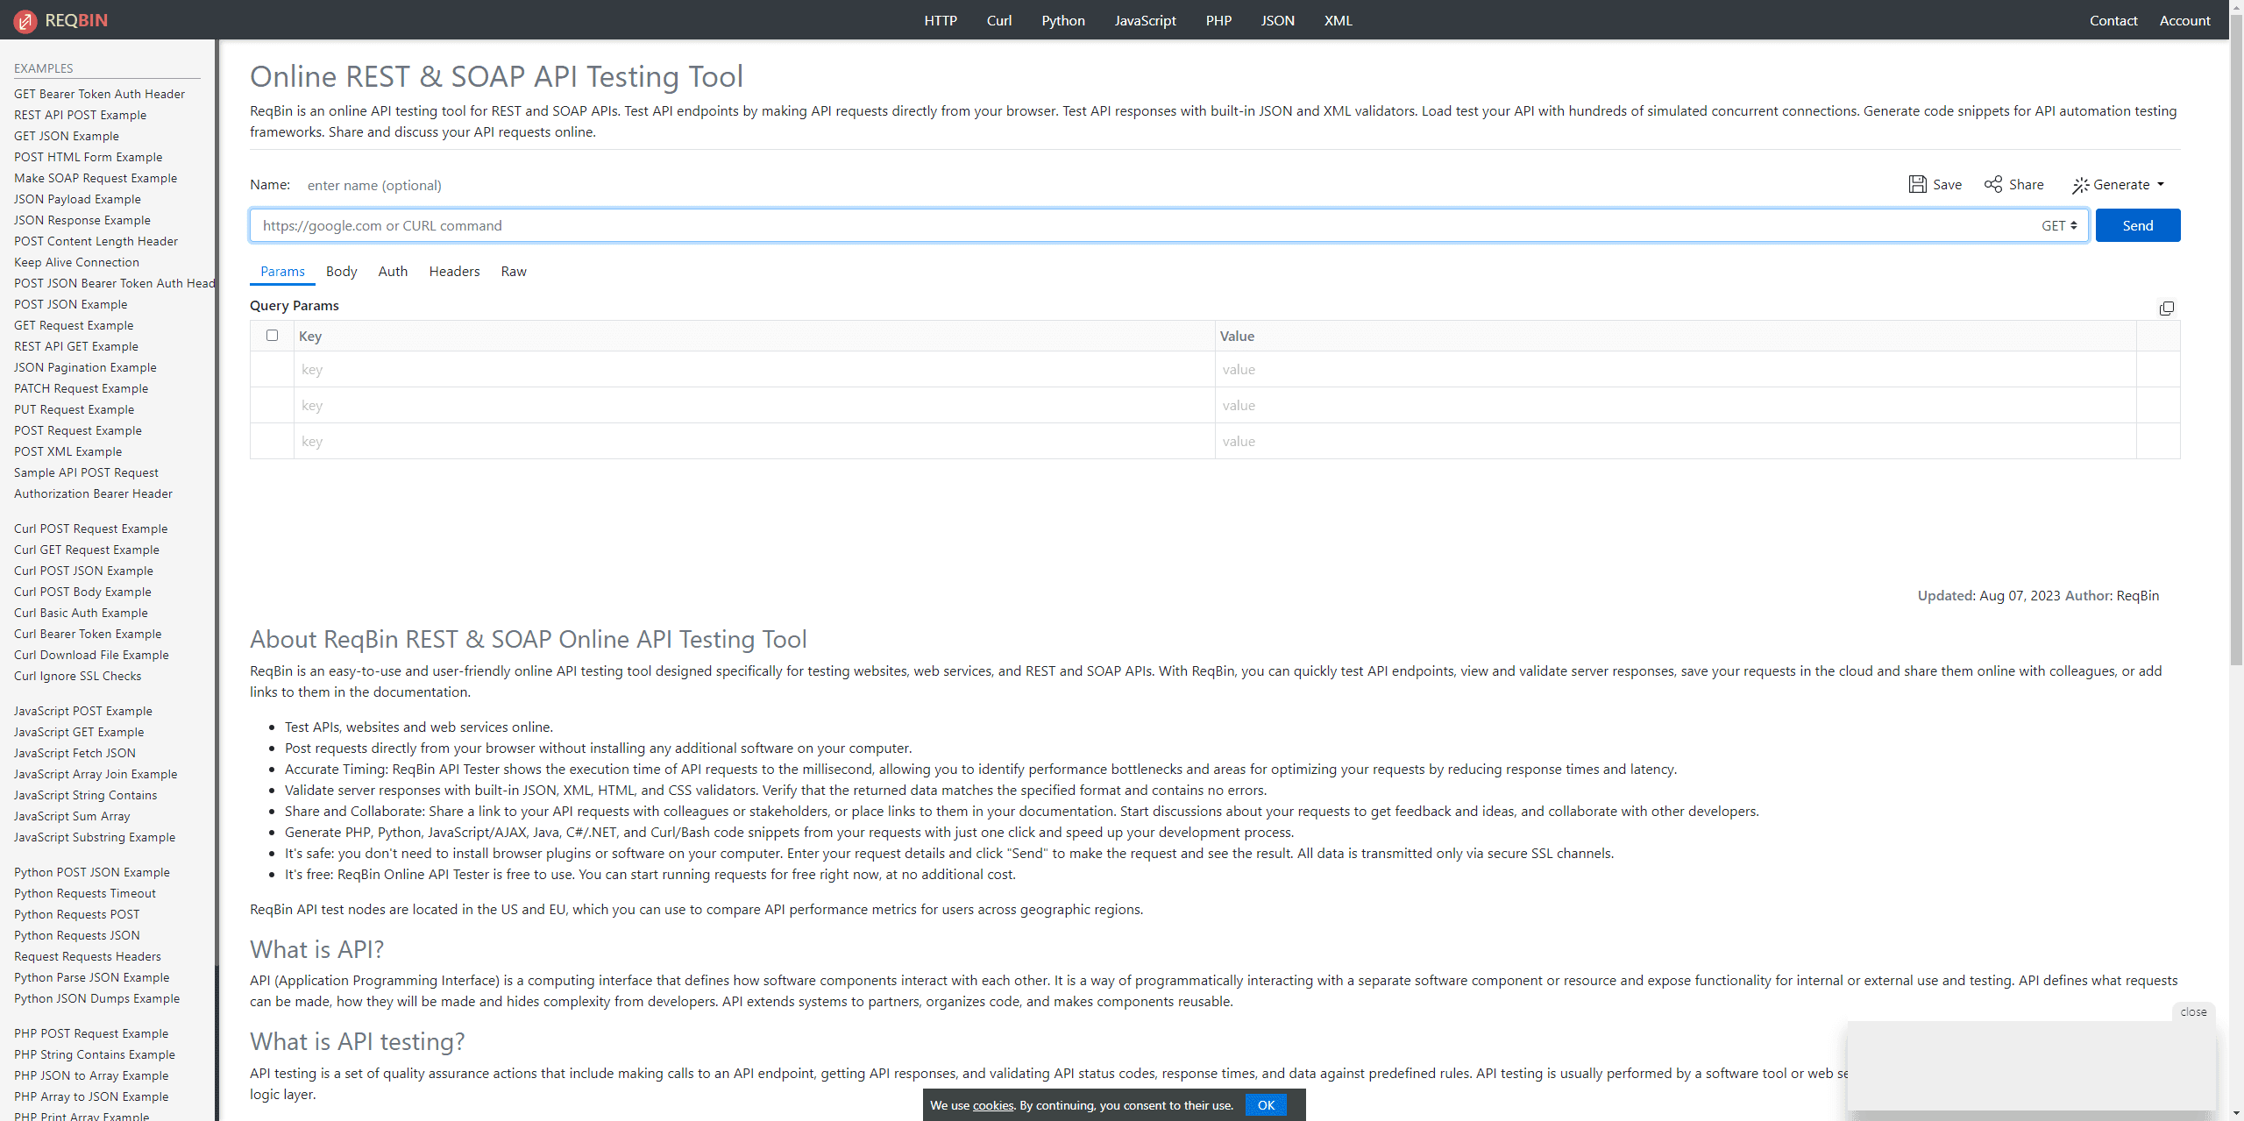Open the PHP menu item

(x=1218, y=20)
